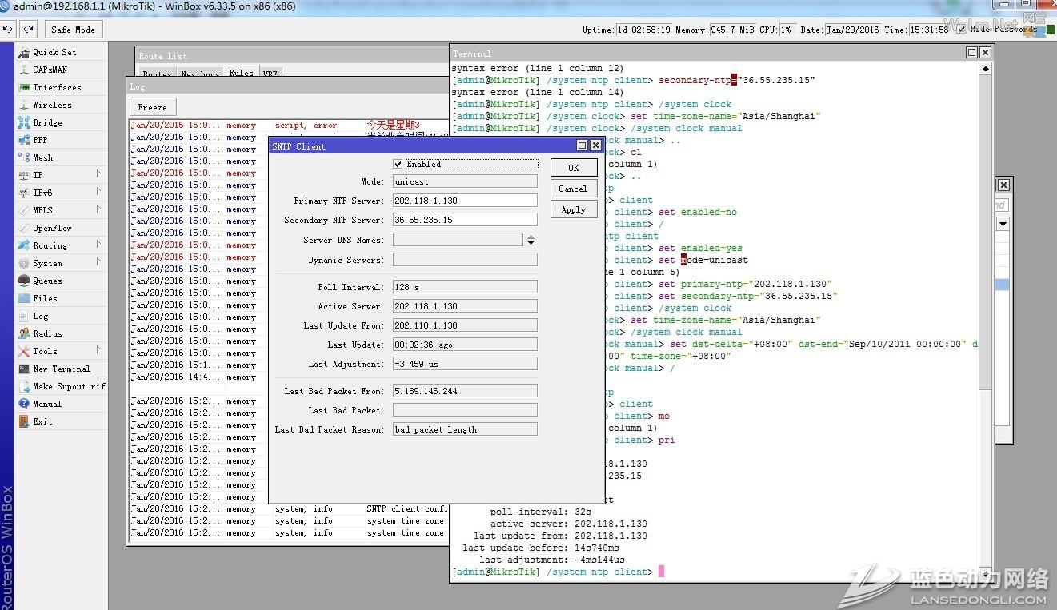Click the Primary NTP Server address field
The height and width of the screenshot is (610, 1057).
tap(465, 201)
